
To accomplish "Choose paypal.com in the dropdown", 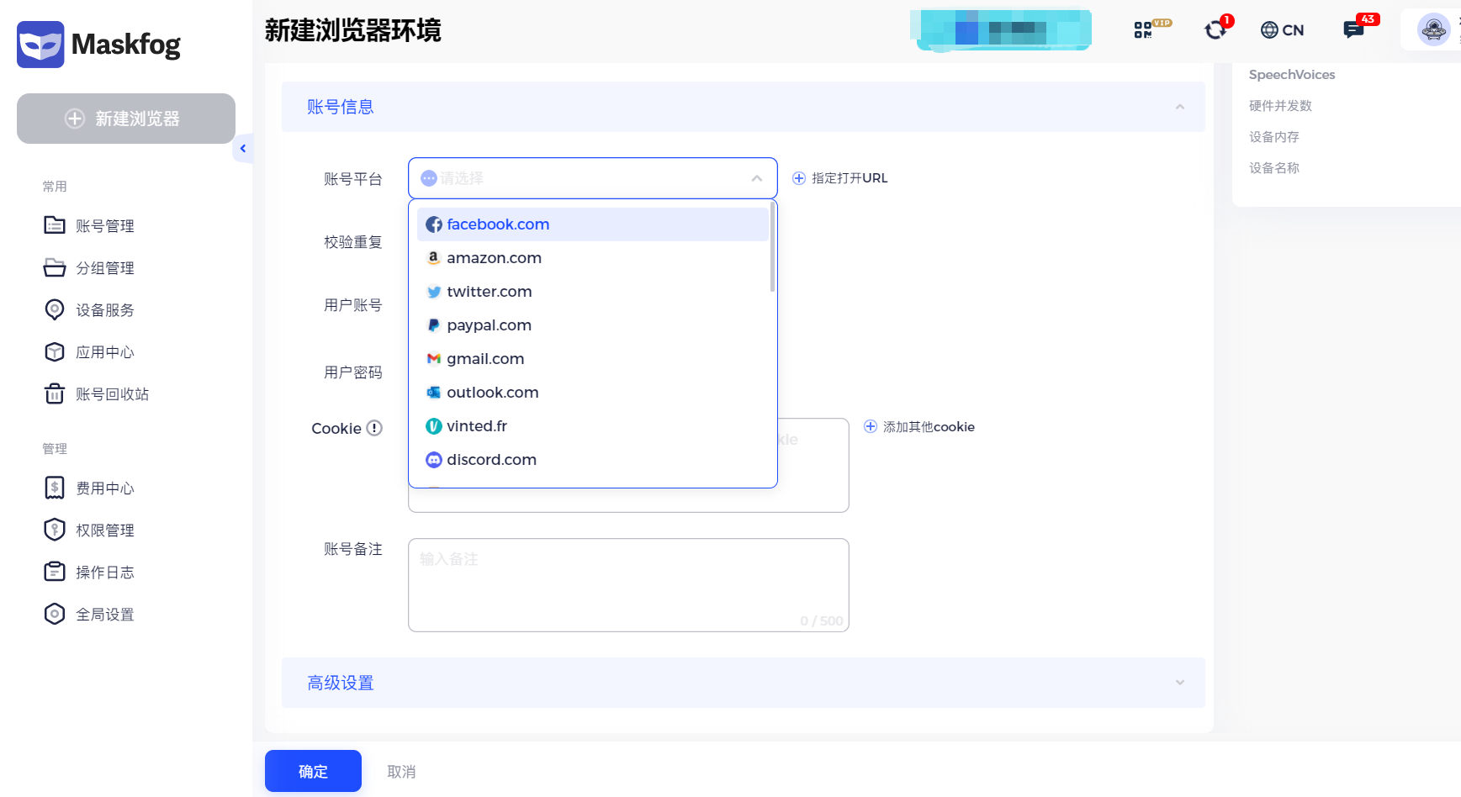I will pyautogui.click(x=593, y=325).
